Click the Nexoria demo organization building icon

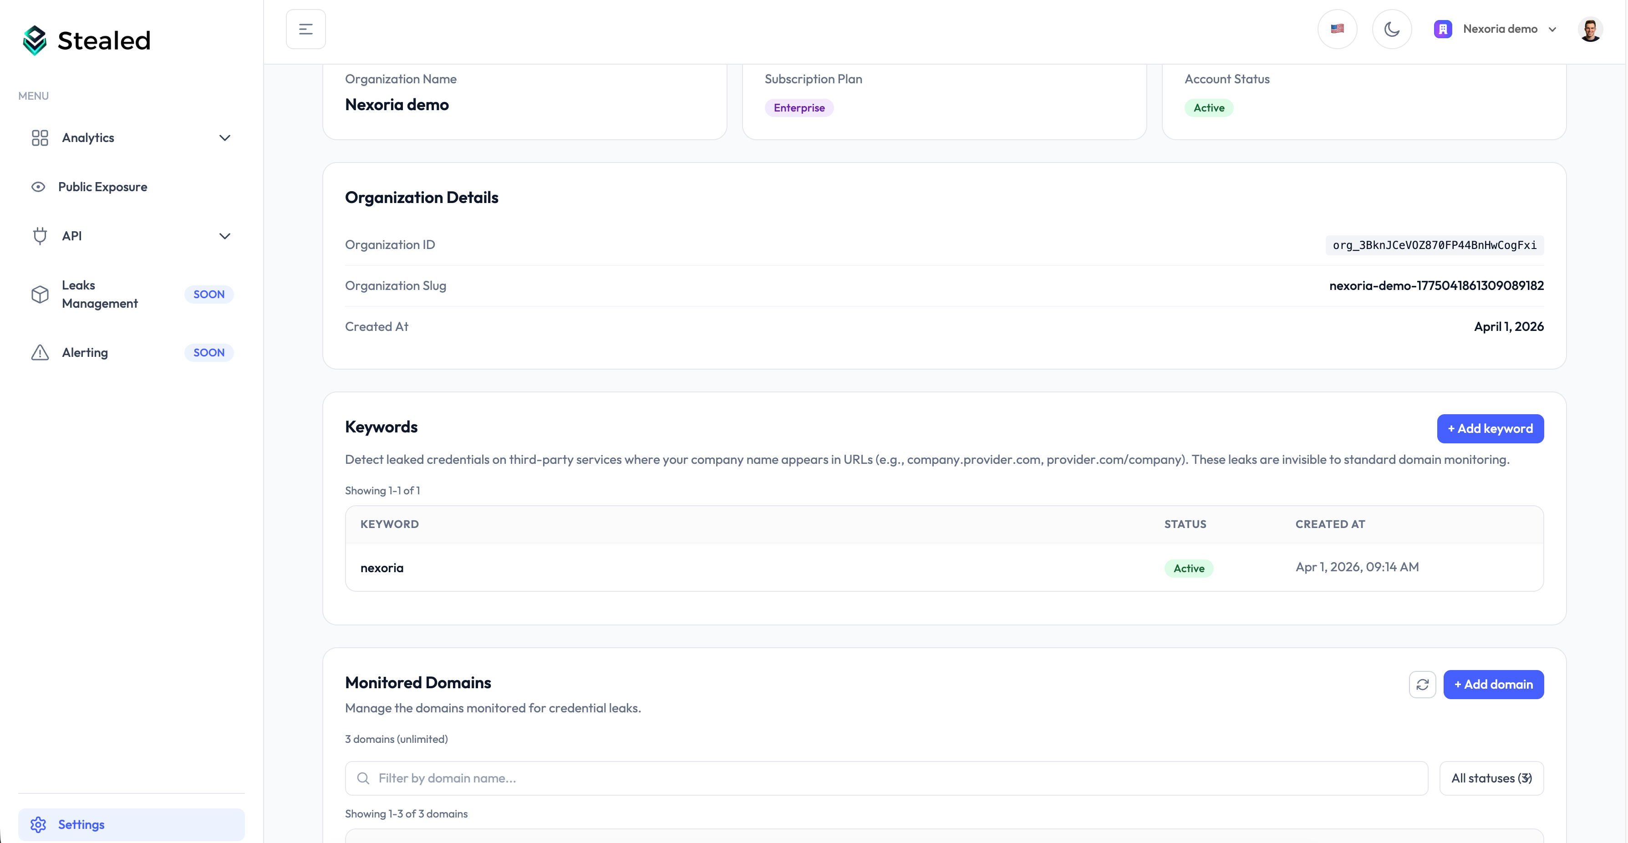click(x=1443, y=28)
